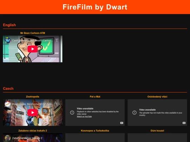Viewport: 190px width, 142px height.
Task: Click the 'Czech' section heading
Action: 8,88
